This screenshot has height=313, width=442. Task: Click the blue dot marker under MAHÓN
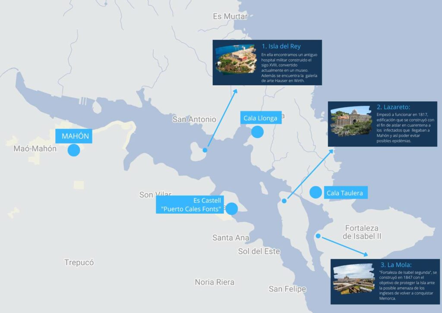click(74, 150)
